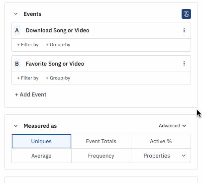This screenshot has height=183, width=202.
Task: Click the letter A event badge
Action: coord(17,30)
